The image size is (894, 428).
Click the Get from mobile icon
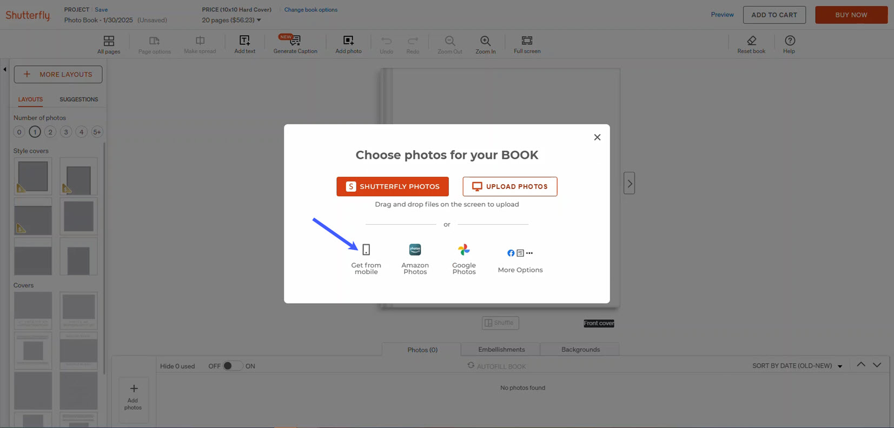366,250
